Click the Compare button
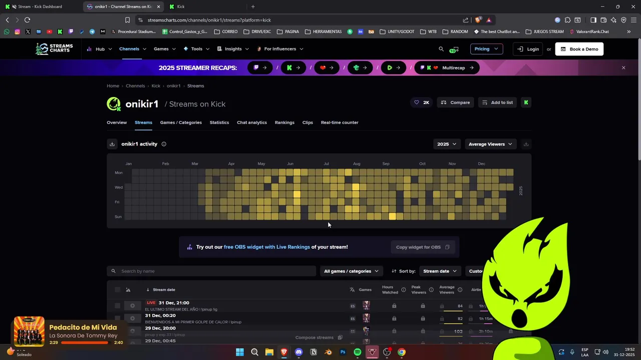Screen dimensions: 641x360 (455, 102)
